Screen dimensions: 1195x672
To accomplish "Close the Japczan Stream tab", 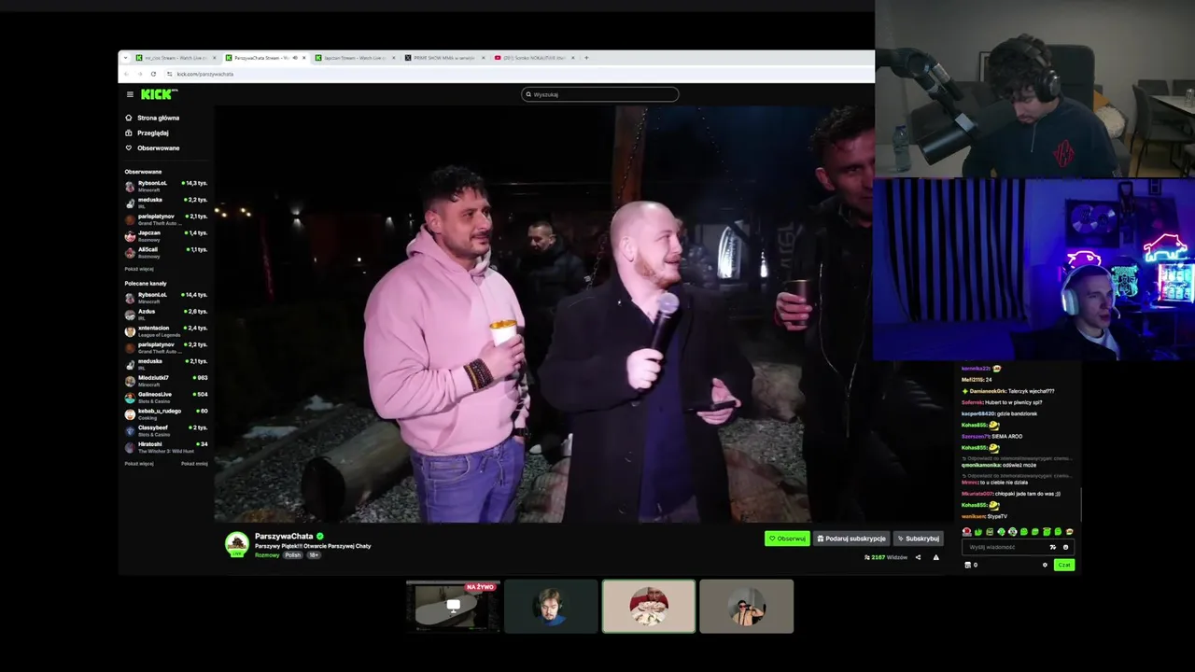I will (393, 58).
